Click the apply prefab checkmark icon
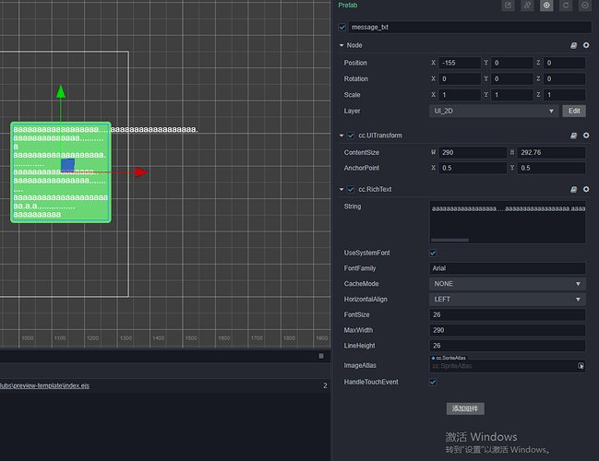This screenshot has height=461, width=599. click(585, 6)
